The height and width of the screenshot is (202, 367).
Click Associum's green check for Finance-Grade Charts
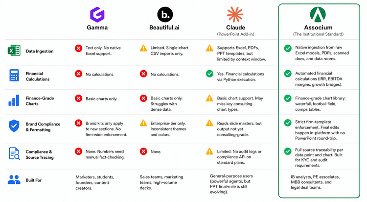click(288, 98)
